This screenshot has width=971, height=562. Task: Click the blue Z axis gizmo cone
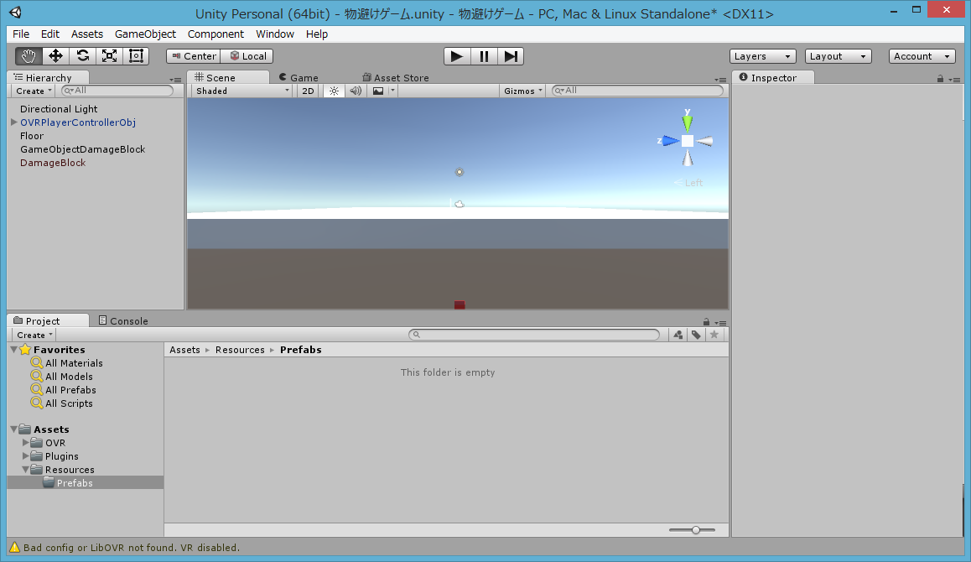pyautogui.click(x=669, y=141)
